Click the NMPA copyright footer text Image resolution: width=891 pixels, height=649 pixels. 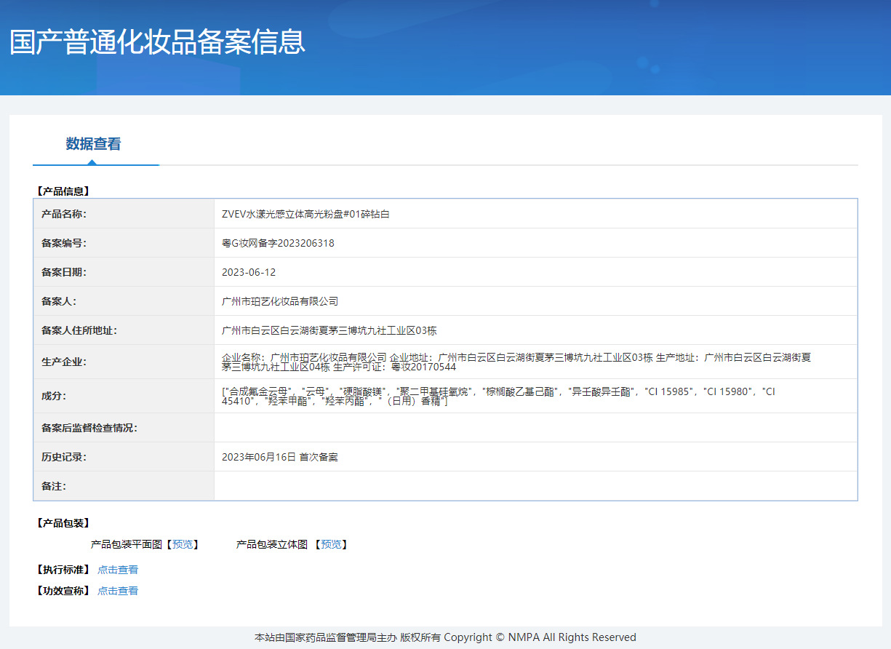pos(445,637)
